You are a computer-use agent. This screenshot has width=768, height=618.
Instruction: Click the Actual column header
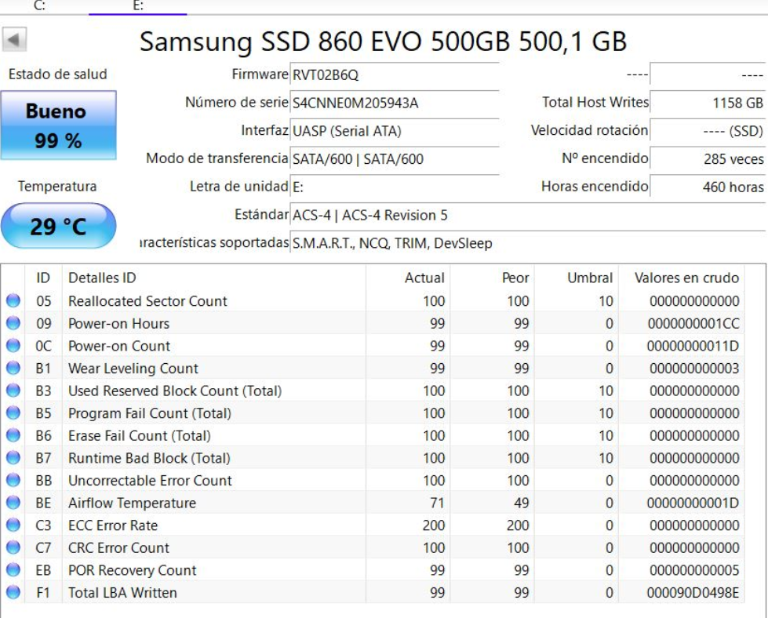click(408, 278)
